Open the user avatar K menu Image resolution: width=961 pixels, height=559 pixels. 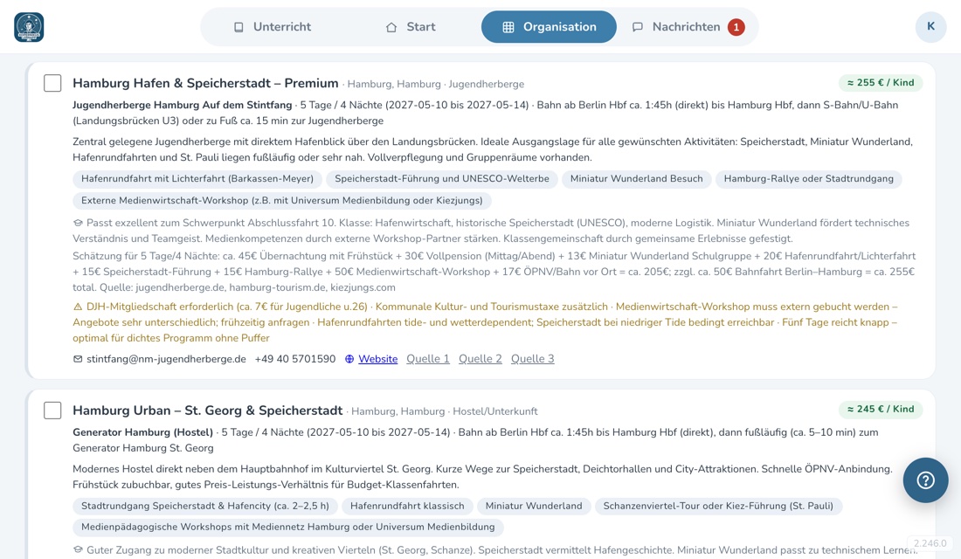[931, 26]
